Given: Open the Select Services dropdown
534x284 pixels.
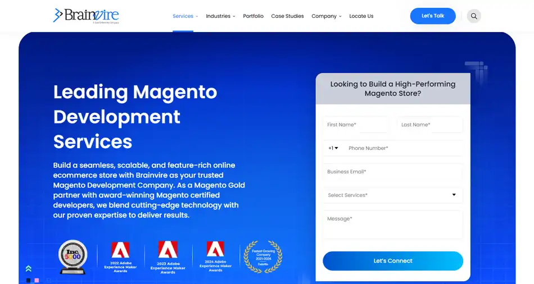Looking at the screenshot, I should click(x=393, y=195).
